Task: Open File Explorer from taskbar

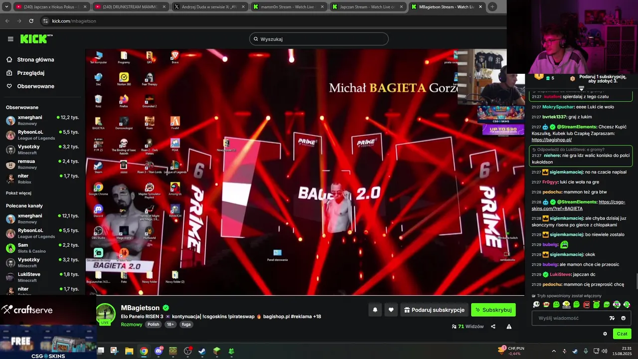Action: pos(129,351)
